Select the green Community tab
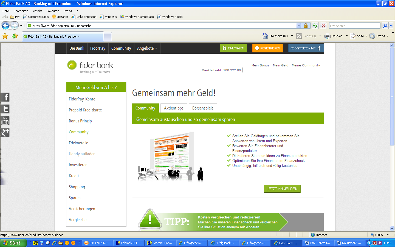 click(x=145, y=108)
